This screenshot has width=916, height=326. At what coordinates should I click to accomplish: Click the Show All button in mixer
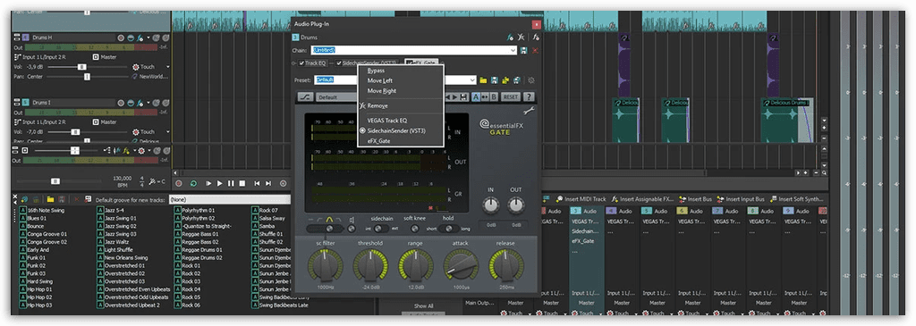tap(423, 306)
